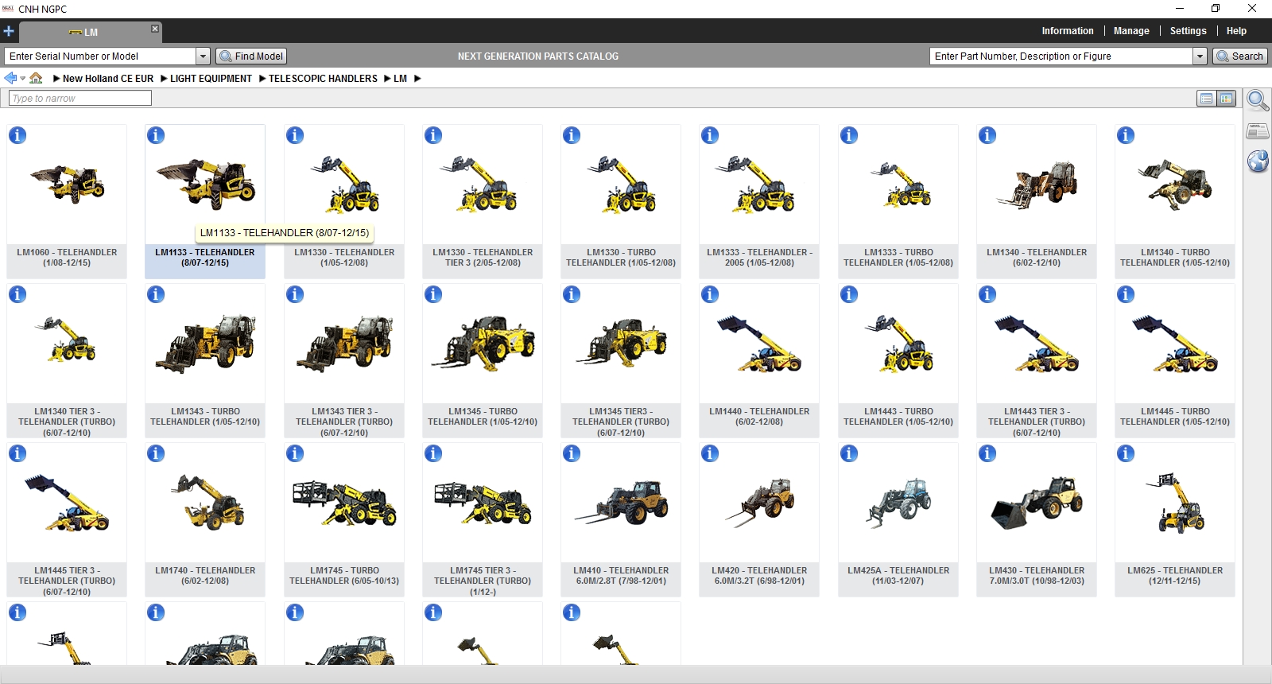Click info icon on LM1345 Turbo card
This screenshot has width=1272, height=684.
433,294
